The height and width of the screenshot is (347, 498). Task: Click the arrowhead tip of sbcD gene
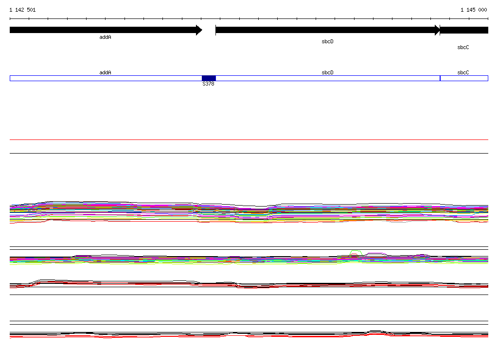click(x=438, y=30)
